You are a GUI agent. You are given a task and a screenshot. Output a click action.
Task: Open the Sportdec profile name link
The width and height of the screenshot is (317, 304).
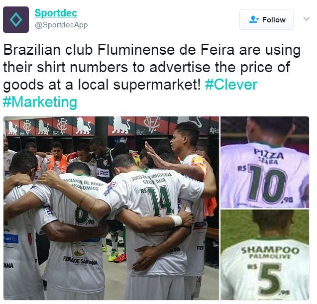56,13
